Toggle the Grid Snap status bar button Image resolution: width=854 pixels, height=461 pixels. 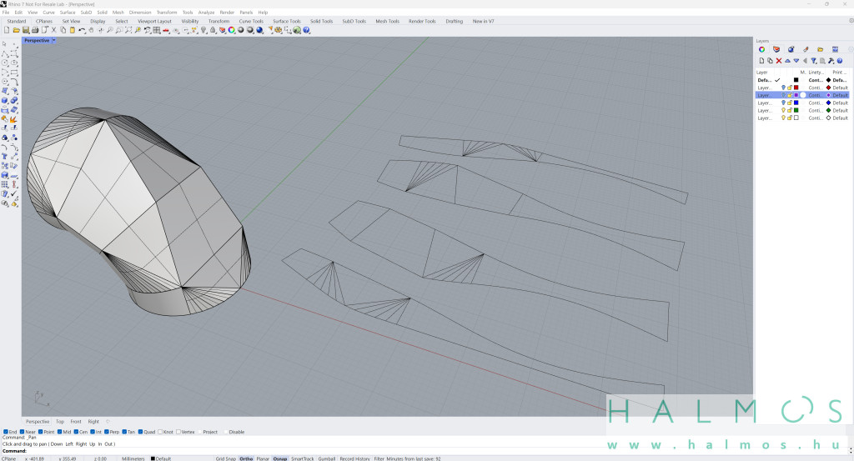226,458
